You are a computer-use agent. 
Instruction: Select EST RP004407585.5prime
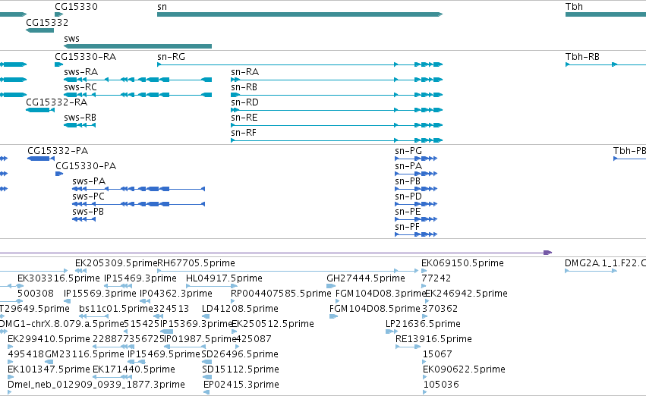(x=233, y=301)
